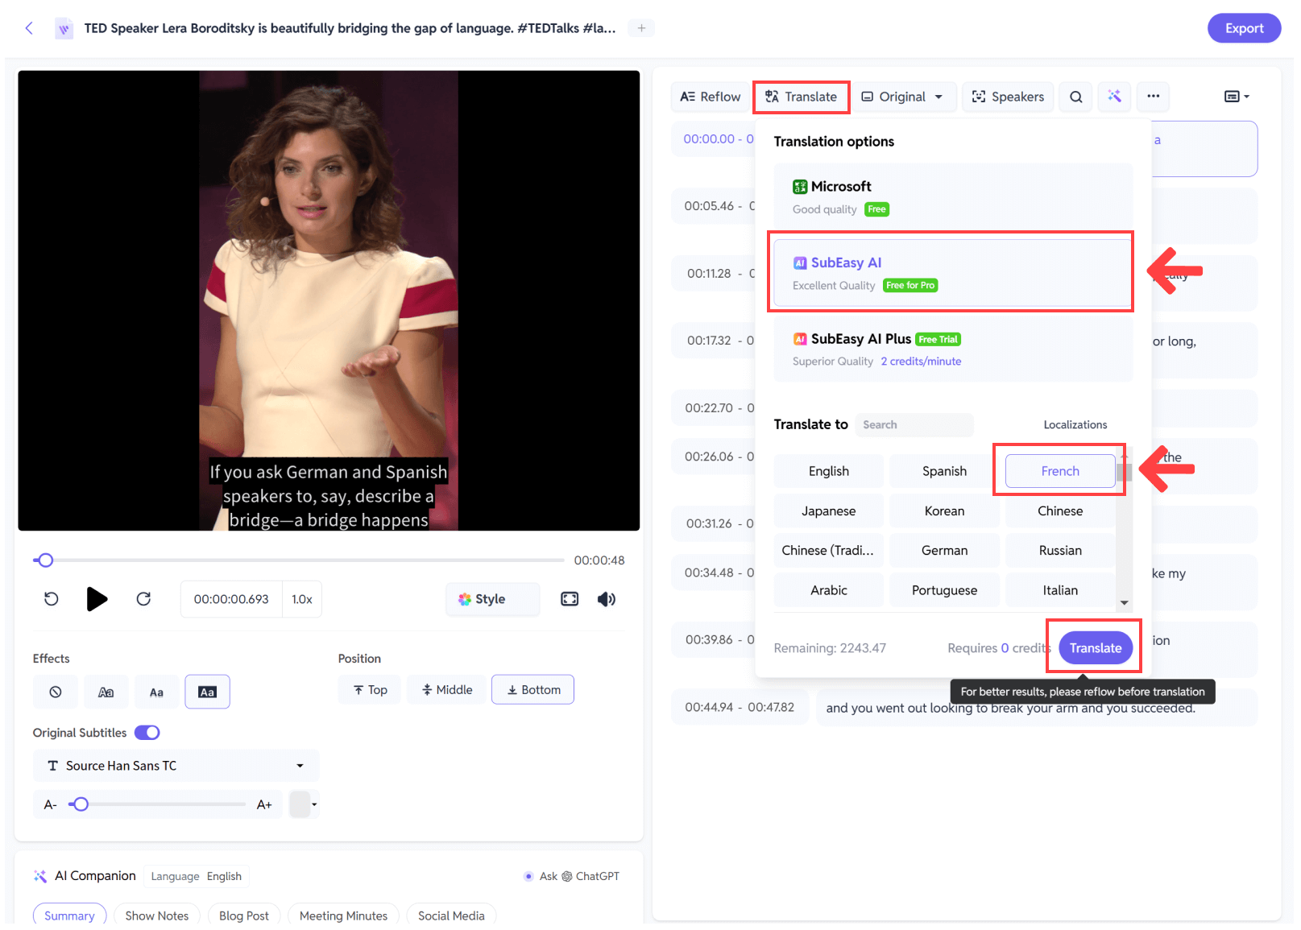Select the no-effect subtitle option

pyautogui.click(x=56, y=692)
